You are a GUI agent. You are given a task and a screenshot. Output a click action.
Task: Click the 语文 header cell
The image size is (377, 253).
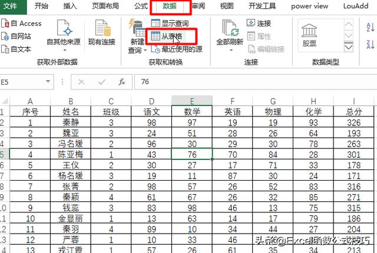[x=151, y=111]
